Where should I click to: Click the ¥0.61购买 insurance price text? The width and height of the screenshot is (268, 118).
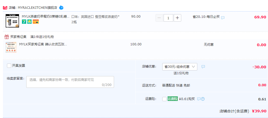pos(187,99)
